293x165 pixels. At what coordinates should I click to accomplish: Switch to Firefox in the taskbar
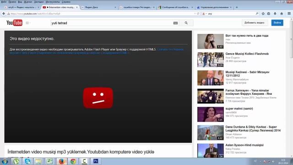tap(61, 161)
